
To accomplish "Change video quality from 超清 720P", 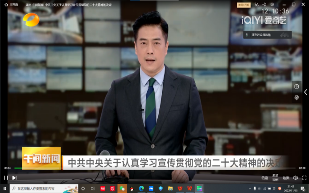I will 276,177.
